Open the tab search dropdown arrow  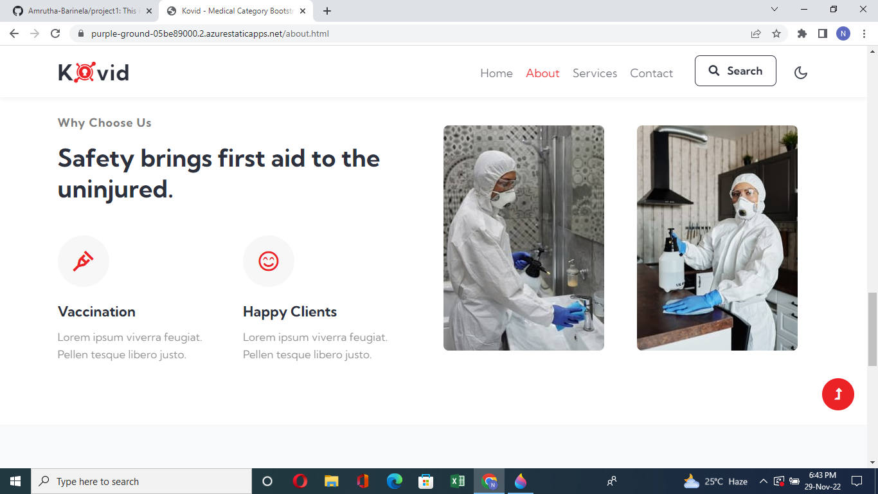point(774,10)
